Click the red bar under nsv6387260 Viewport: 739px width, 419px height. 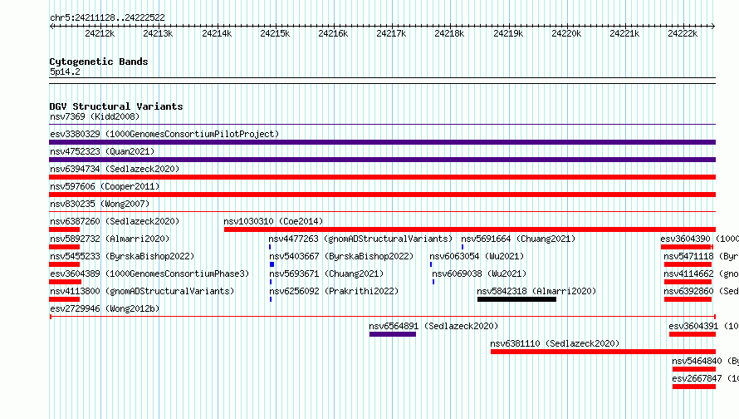65,229
